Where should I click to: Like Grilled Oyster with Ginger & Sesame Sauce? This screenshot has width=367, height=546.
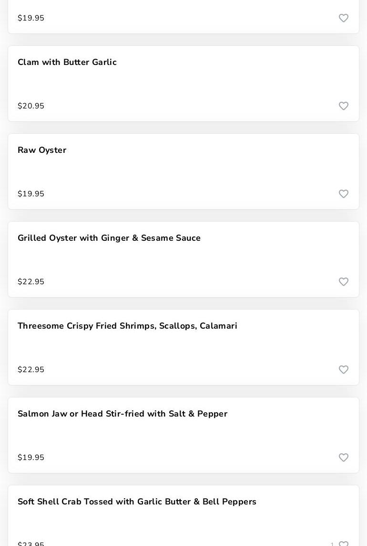[344, 282]
